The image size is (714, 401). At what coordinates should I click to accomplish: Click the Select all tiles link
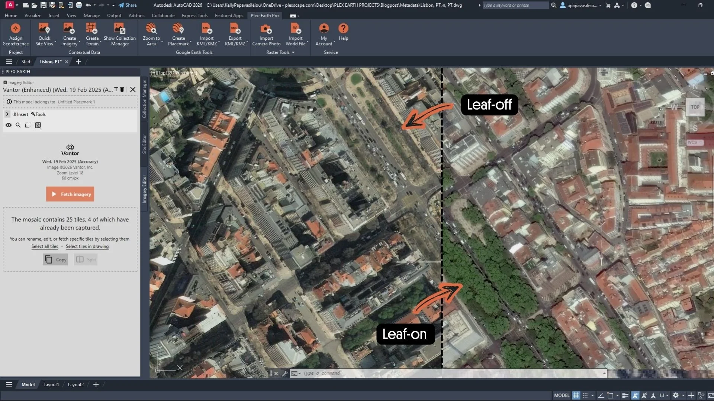[45, 247]
